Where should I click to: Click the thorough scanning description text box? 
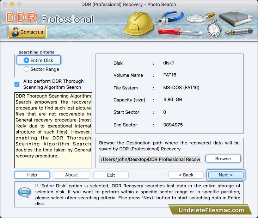(53, 130)
